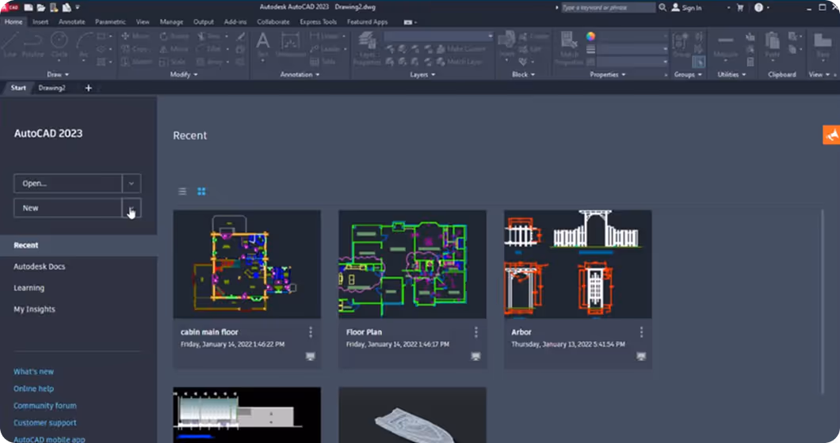
Task: Switch recent files to grid view
Action: pos(201,191)
